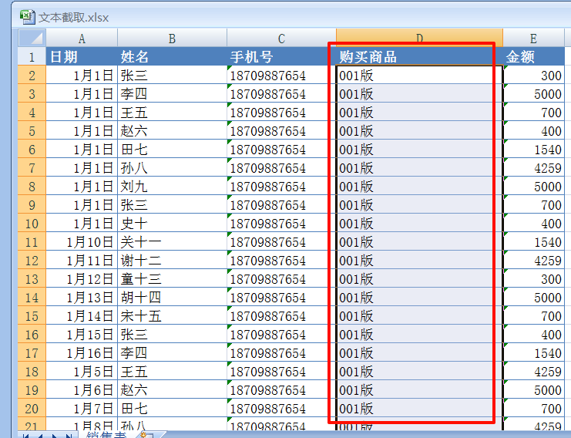
Task: Select 田七 in row 6
Action: click(172, 149)
